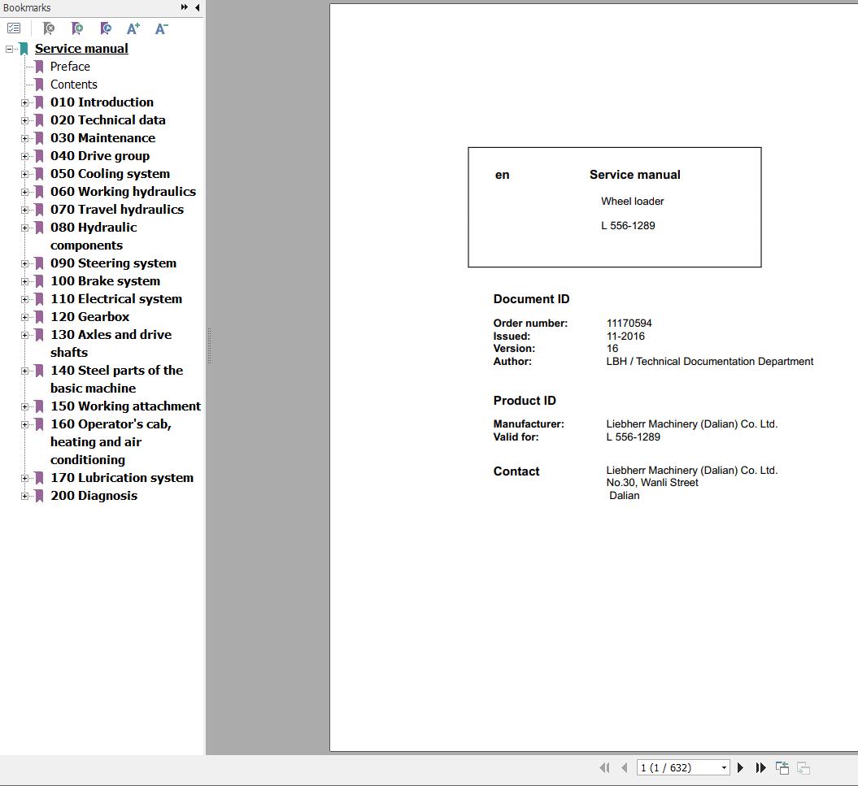Expand the 070 Travel hydraulics bookmark
The width and height of the screenshot is (858, 786).
tap(24, 210)
